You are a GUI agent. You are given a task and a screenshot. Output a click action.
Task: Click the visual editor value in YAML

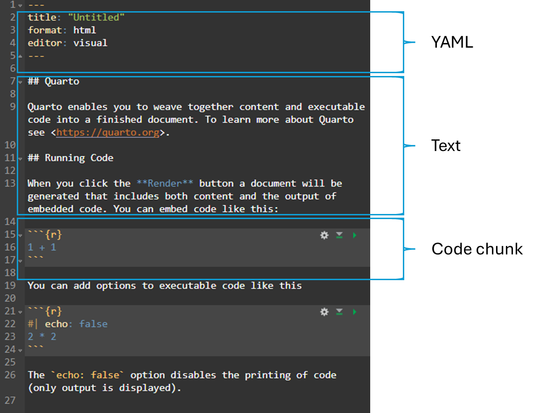click(90, 43)
